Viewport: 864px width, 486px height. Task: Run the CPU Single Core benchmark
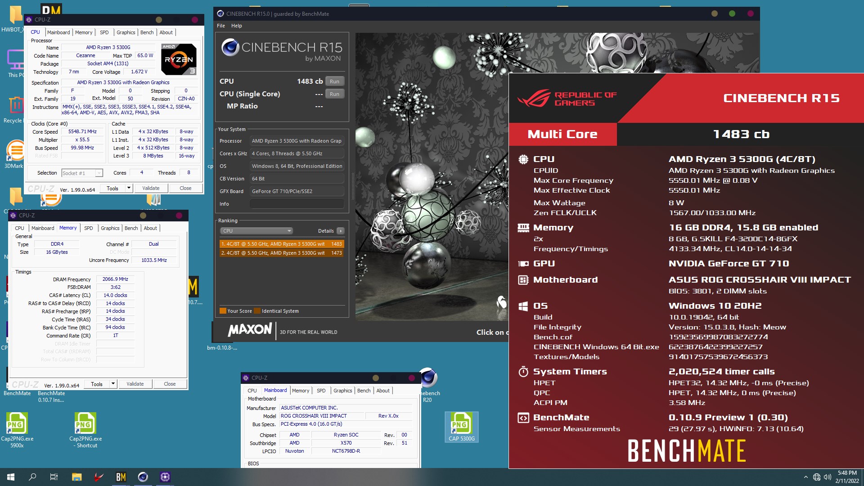[334, 94]
